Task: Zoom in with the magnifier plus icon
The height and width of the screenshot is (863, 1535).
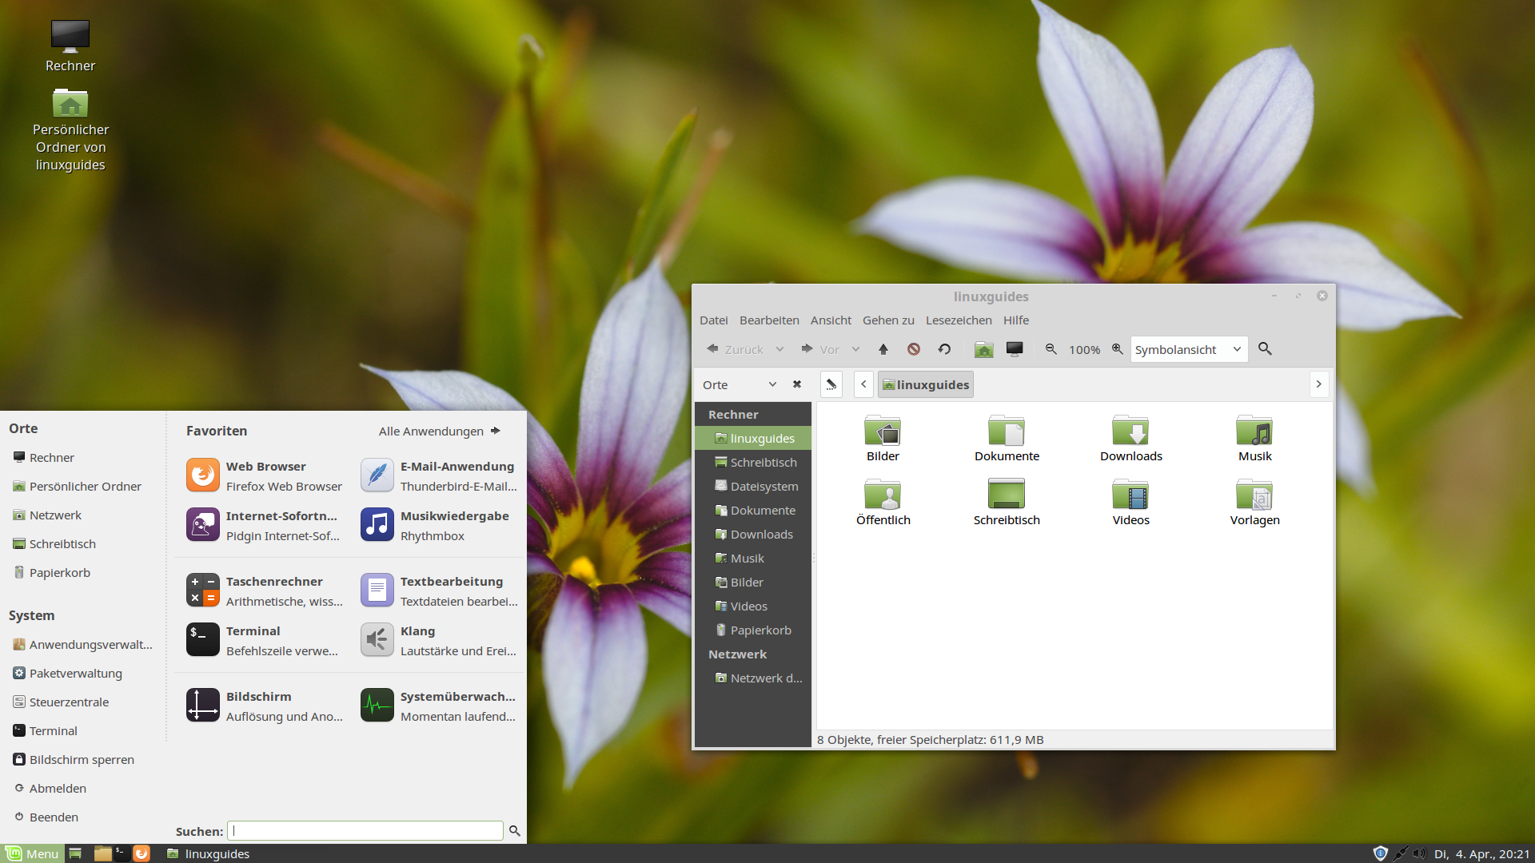Action: [x=1118, y=349]
